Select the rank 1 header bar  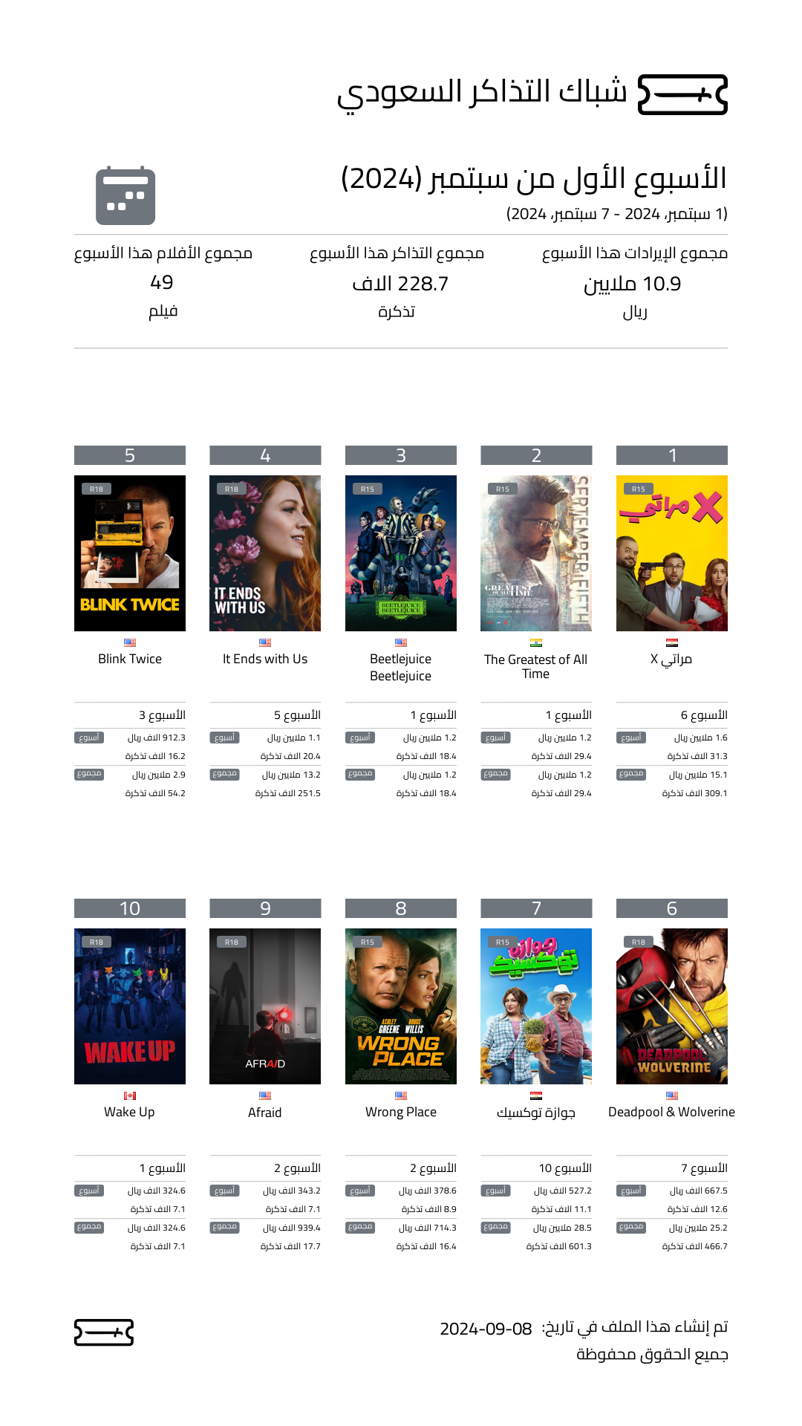click(672, 455)
